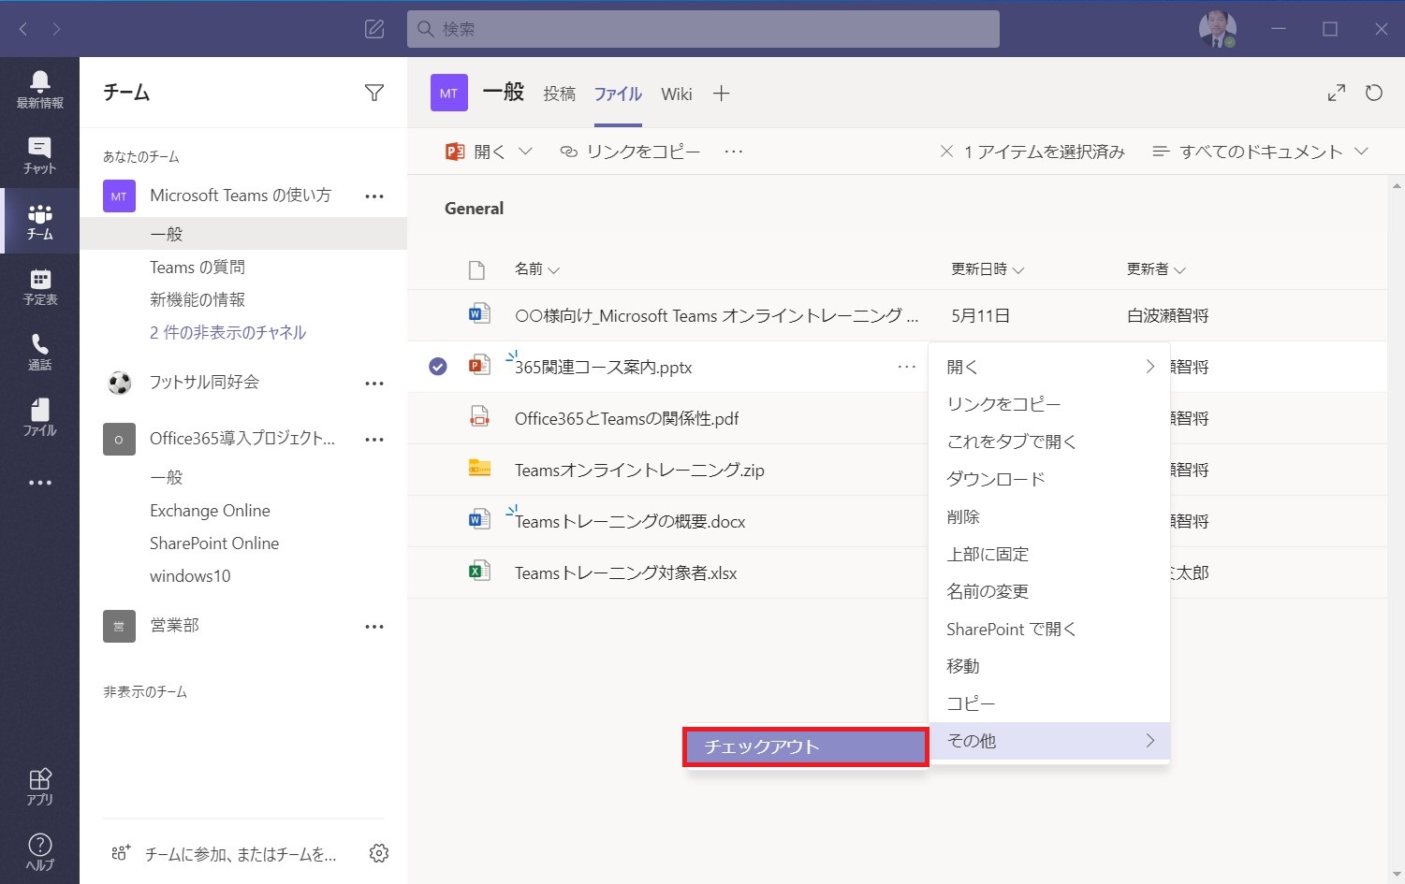The width and height of the screenshot is (1405, 884).
Task: Open the アプリ apps icon
Action: (39, 787)
